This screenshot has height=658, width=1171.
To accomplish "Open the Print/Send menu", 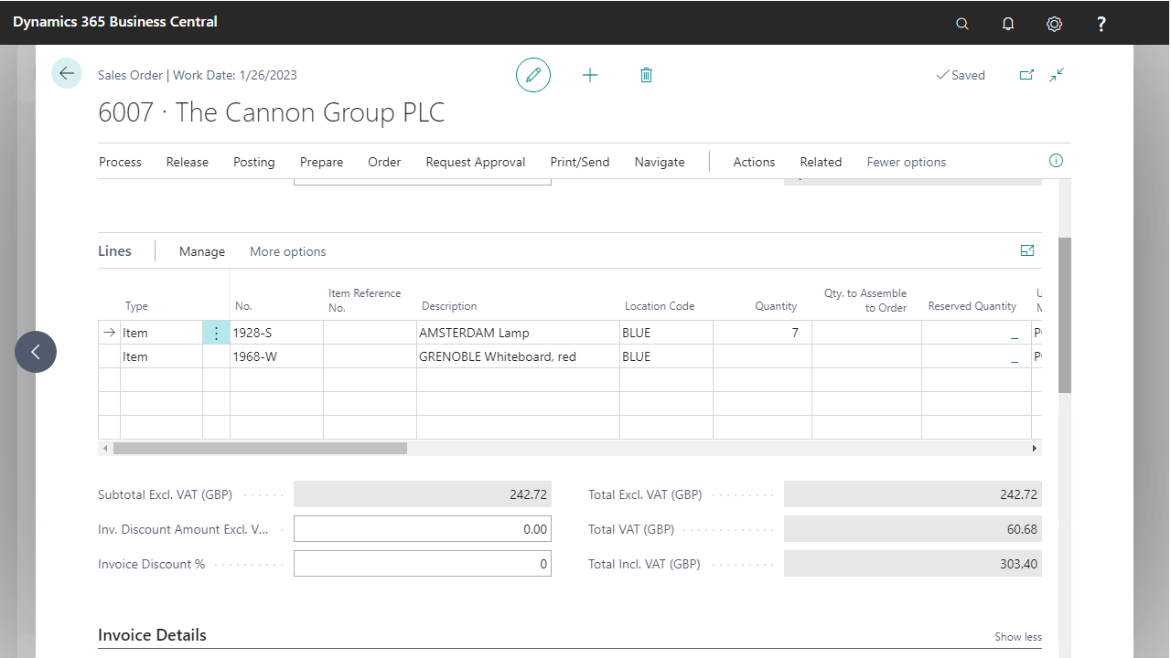I will coord(580,162).
